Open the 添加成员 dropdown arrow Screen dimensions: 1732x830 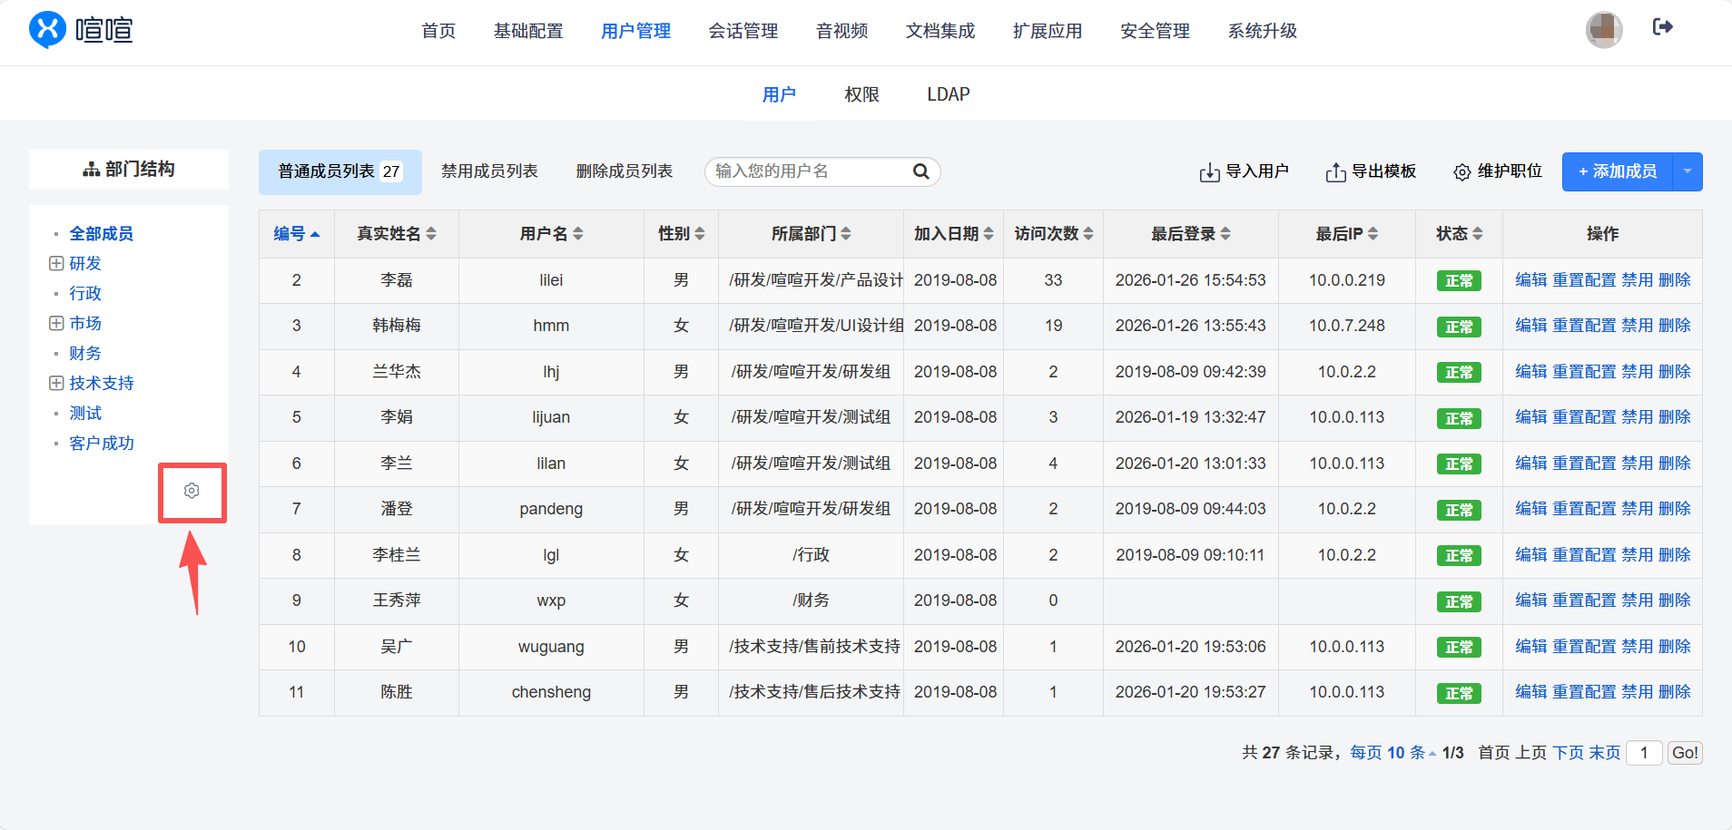pyautogui.click(x=1687, y=171)
